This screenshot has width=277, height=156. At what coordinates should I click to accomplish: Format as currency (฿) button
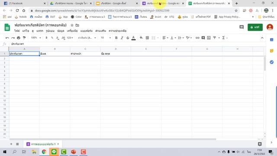pos(46,38)
